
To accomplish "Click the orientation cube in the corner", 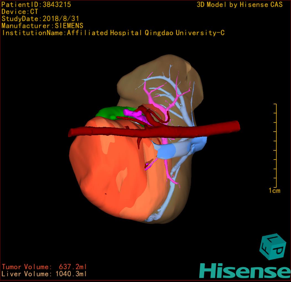I will click(272, 247).
